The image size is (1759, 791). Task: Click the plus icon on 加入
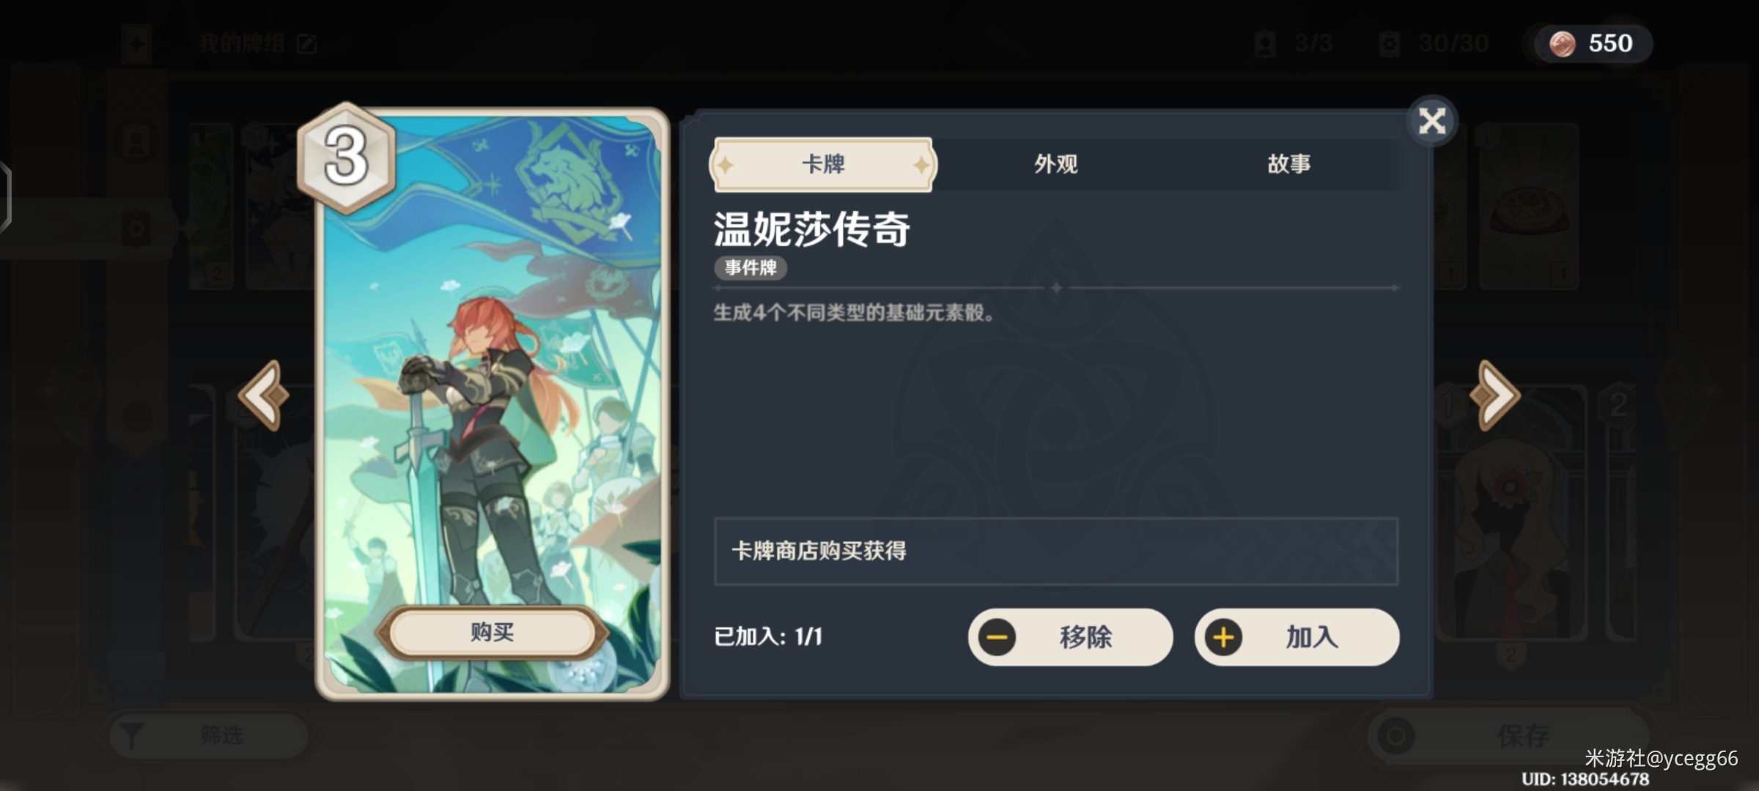coord(1223,637)
